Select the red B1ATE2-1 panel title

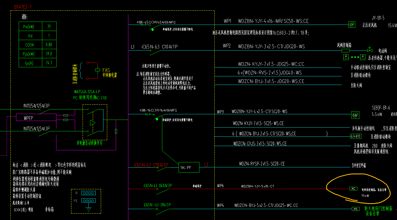pyautogui.click(x=23, y=7)
